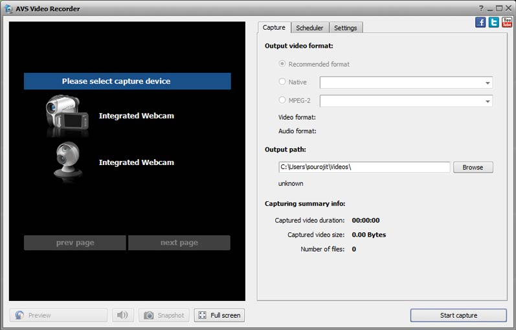The width and height of the screenshot is (516, 330).
Task: Click the next page button
Action: point(179,243)
